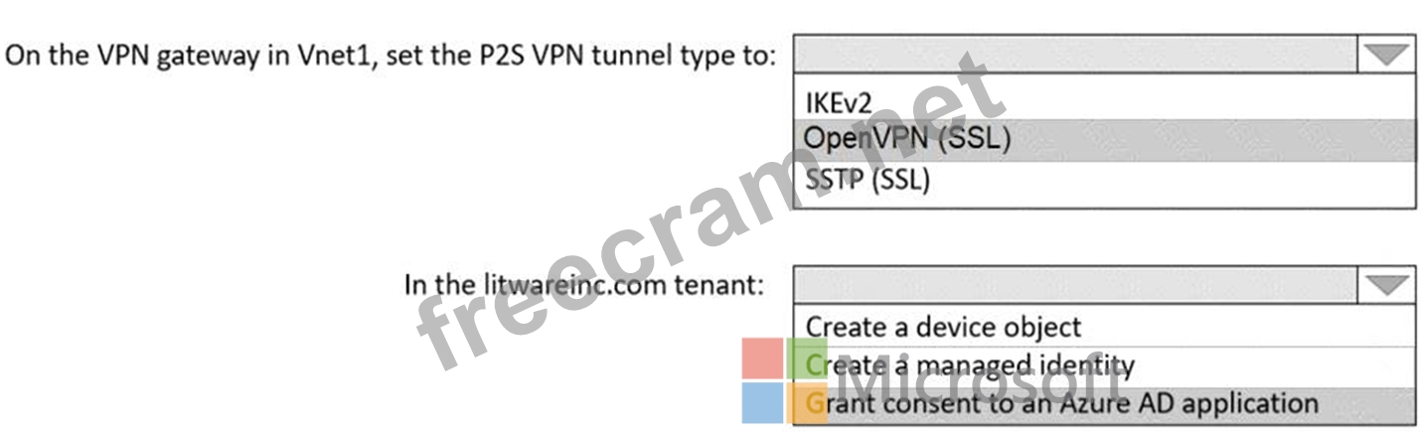This screenshot has width=1421, height=432.
Task: Select Grant consent to an Azure AD application
Action: (1104, 405)
